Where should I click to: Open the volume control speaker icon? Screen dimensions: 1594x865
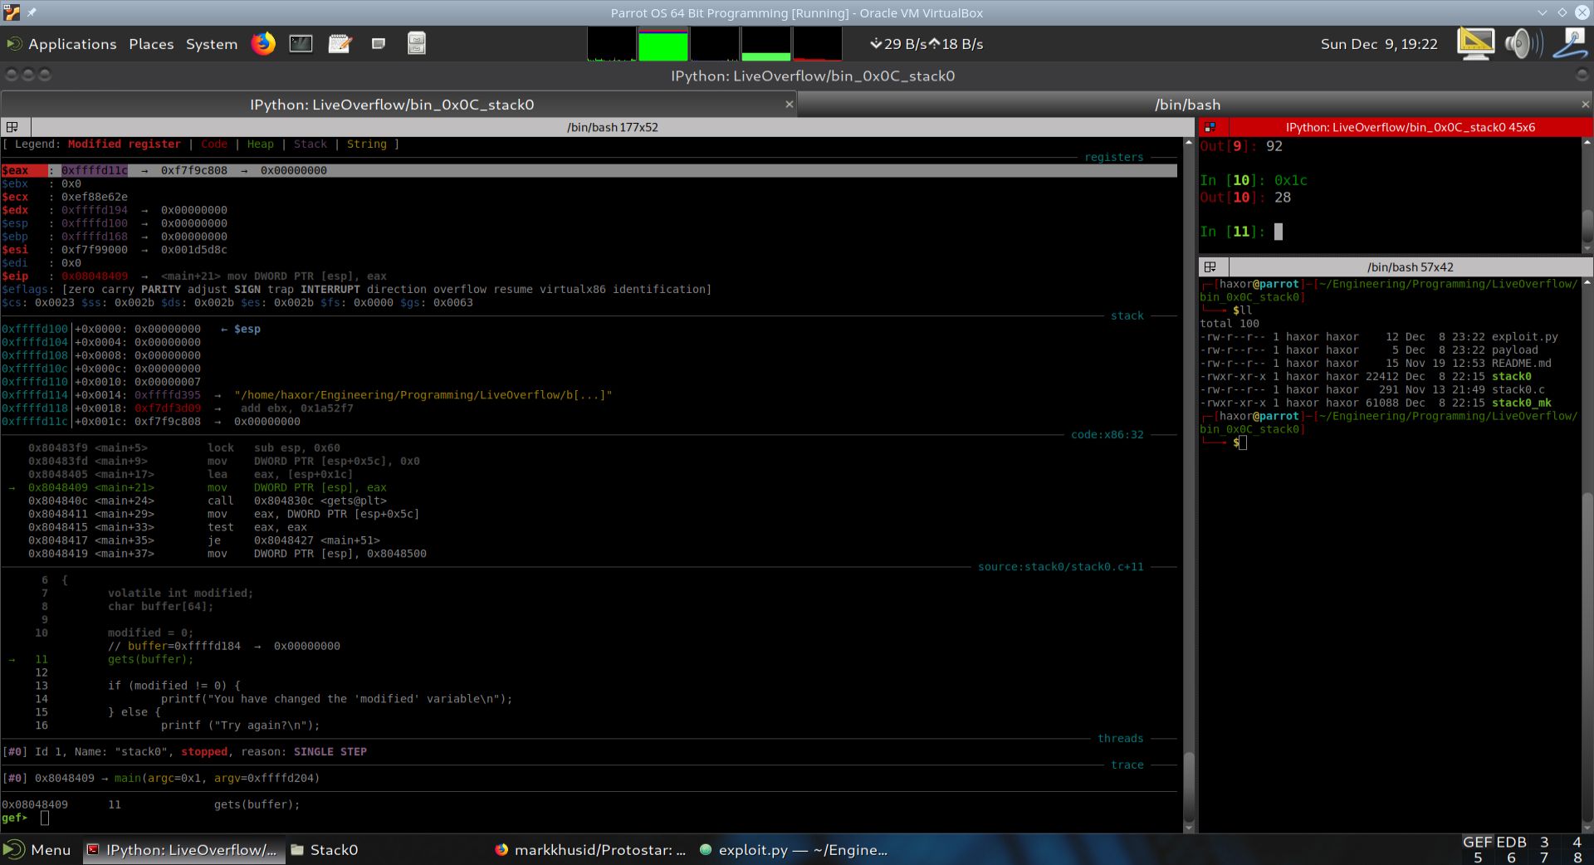[1523, 43]
